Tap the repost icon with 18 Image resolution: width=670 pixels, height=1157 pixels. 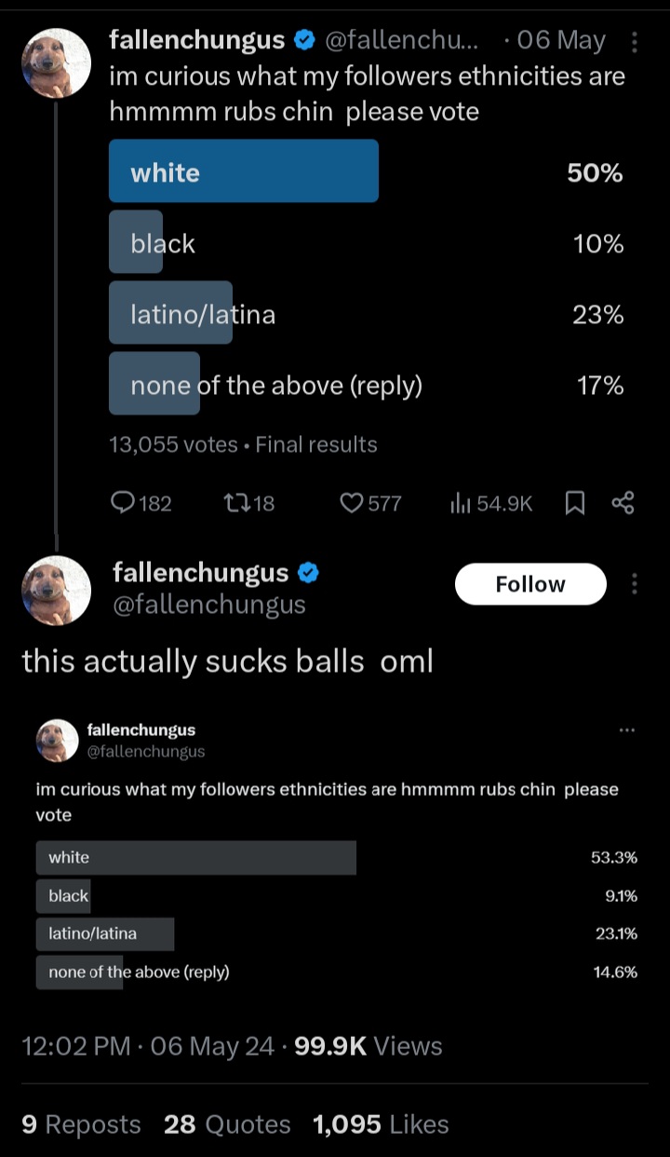(234, 503)
